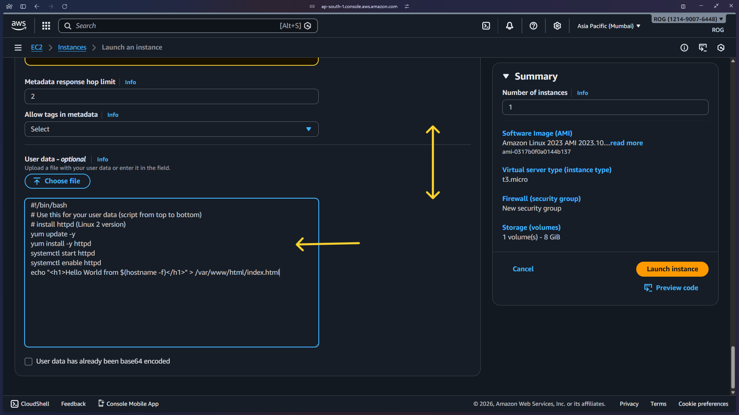The width and height of the screenshot is (739, 415).
Task: Click the Number of instances input field
Action: point(605,107)
